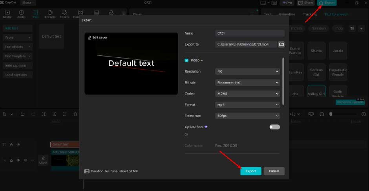369x191 pixels.
Task: Click the teal Export button in dialog
Action: 250,171
